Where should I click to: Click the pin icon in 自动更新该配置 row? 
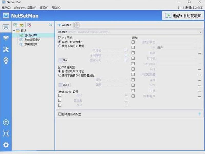click(200, 114)
